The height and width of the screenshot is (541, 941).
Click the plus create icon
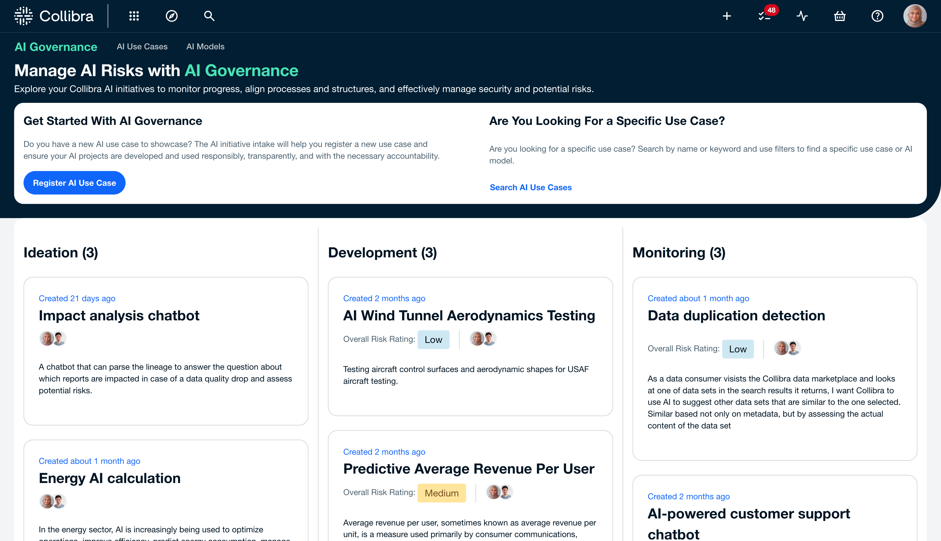pos(726,16)
